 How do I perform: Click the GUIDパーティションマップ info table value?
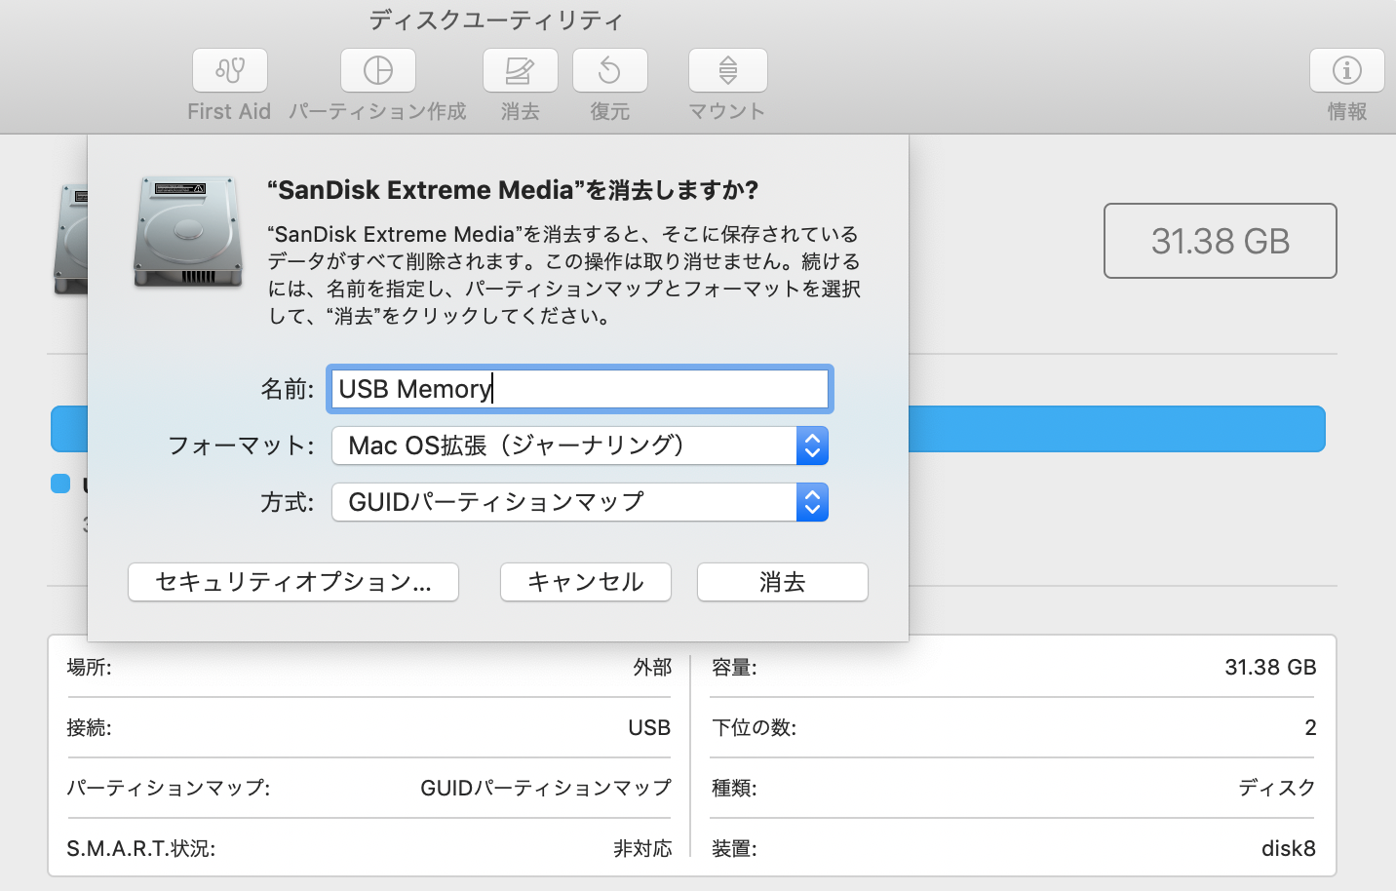[546, 788]
